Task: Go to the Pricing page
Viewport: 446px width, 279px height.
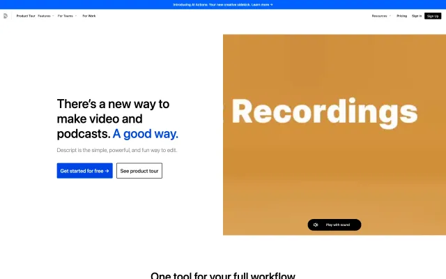Action: tap(402, 15)
